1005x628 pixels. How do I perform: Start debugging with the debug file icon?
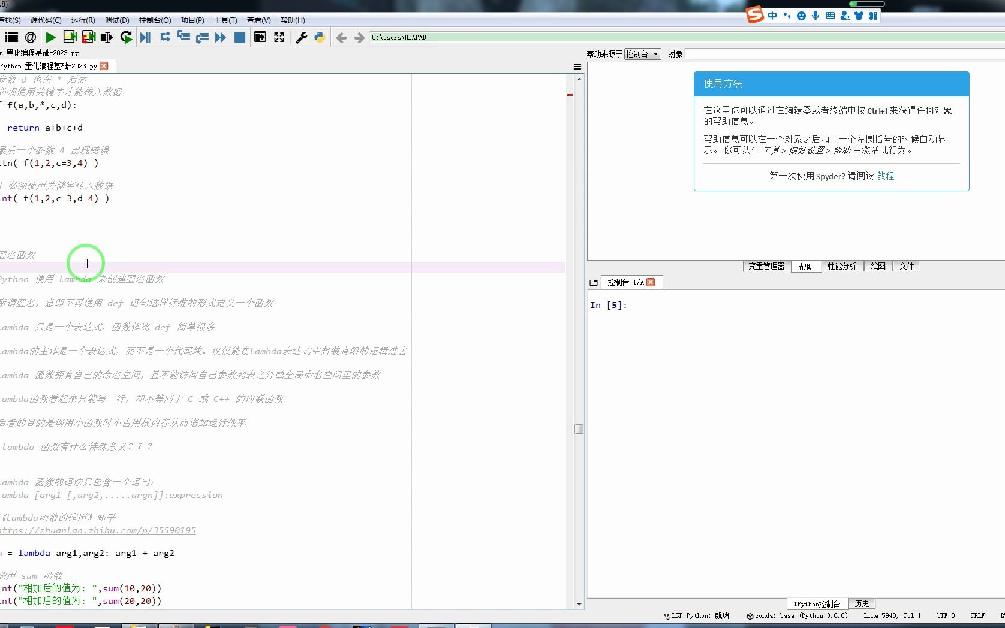(x=145, y=37)
